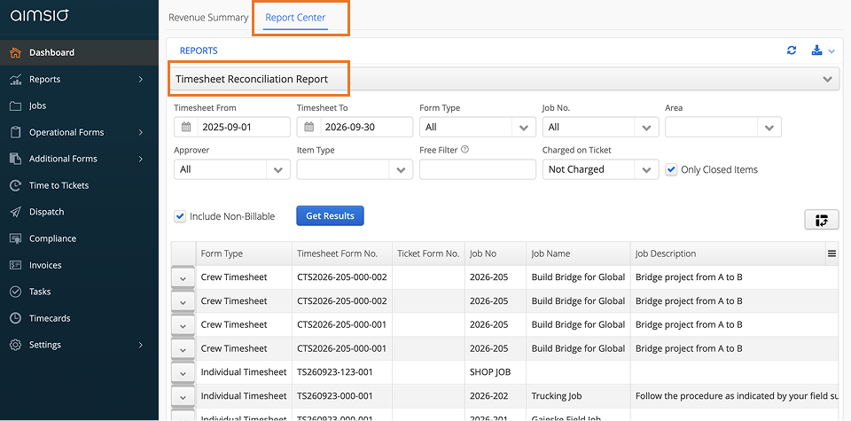Click the Job No column header

pos(495,253)
